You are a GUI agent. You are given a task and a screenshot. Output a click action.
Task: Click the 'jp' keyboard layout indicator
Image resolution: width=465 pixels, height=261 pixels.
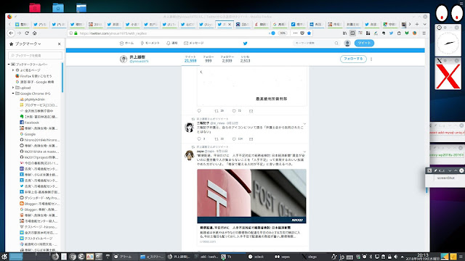341,257
